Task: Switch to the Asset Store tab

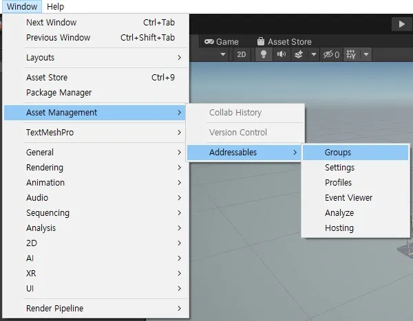Action: [284, 41]
